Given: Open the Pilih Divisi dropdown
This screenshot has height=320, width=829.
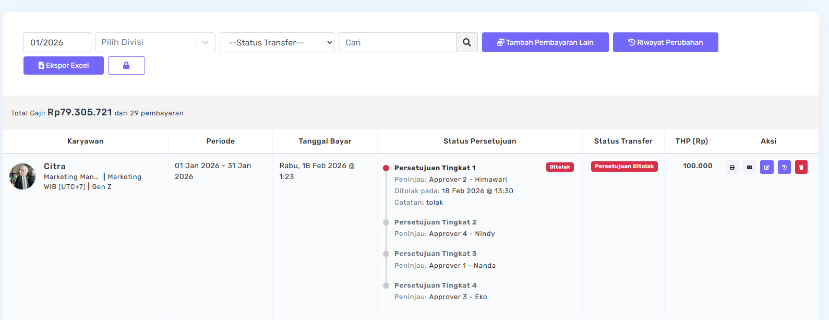Looking at the screenshot, I should 155,42.
